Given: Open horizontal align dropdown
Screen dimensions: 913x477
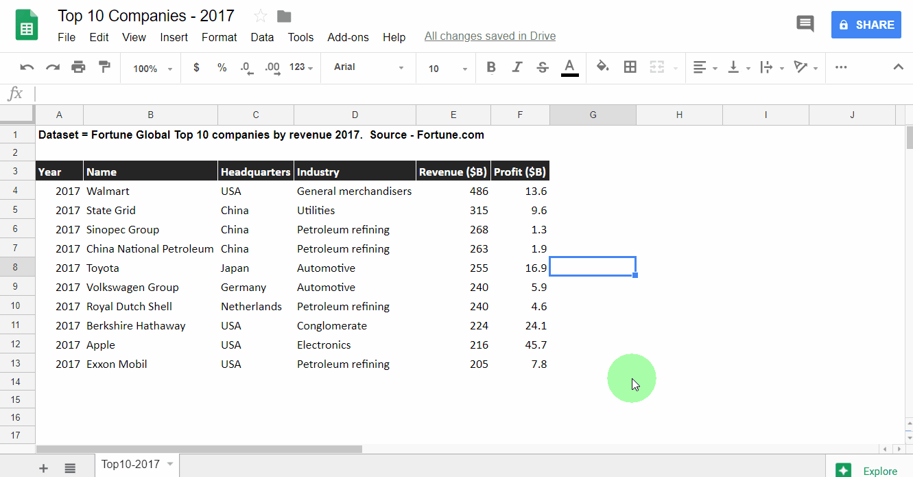Looking at the screenshot, I should click(705, 67).
